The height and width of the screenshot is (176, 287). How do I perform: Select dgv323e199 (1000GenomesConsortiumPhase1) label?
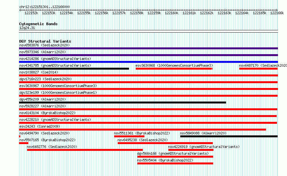click(58, 93)
